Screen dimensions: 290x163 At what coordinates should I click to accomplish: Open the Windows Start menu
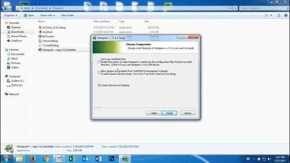6,159
